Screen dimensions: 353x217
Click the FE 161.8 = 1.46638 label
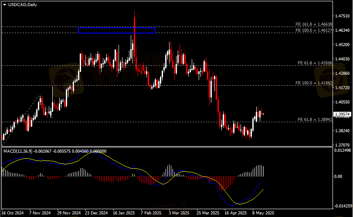[314, 24]
